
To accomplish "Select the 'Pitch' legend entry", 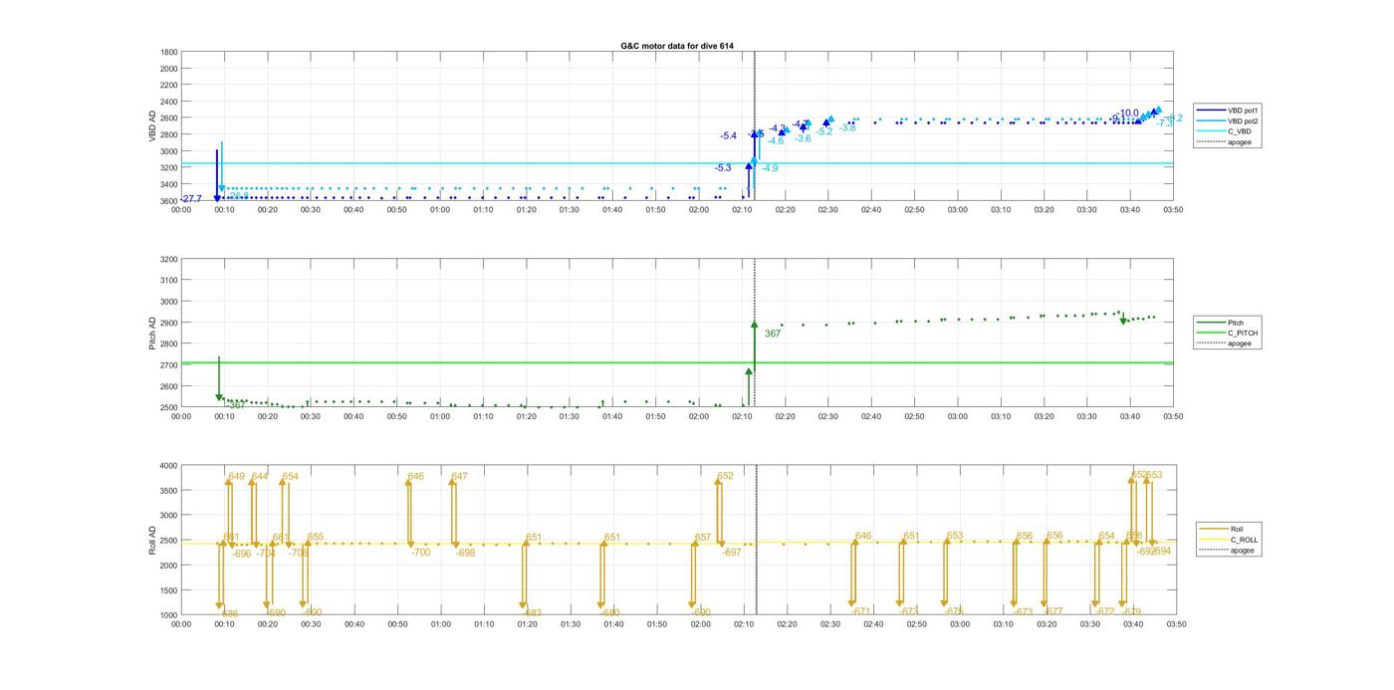I will tap(1236, 323).
